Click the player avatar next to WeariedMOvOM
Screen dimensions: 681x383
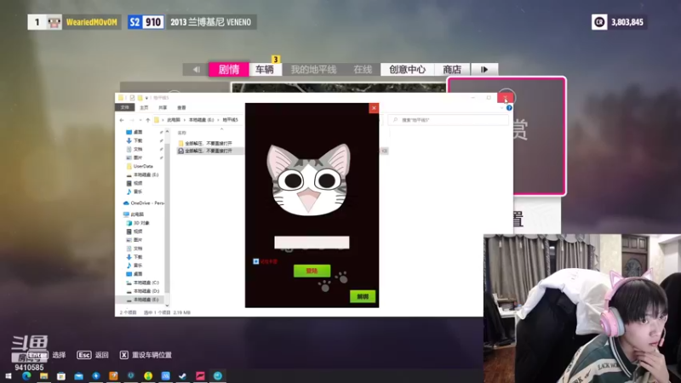tap(54, 22)
